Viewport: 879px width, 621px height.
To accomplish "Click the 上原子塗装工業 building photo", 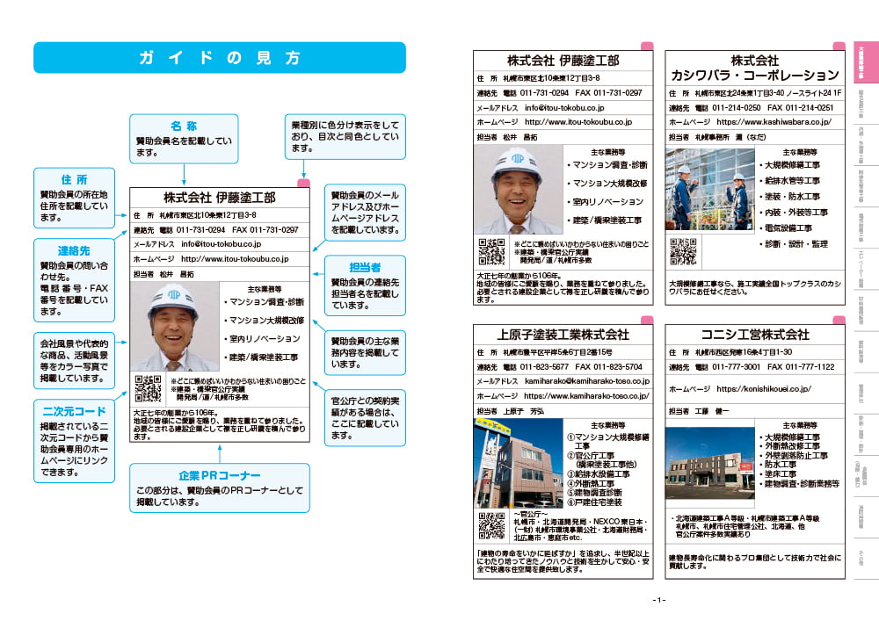I will pos(518,463).
